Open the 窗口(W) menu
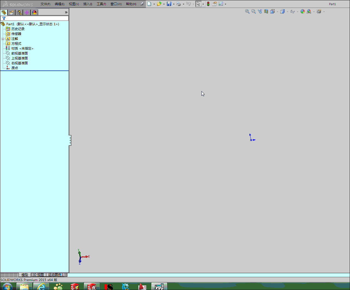 (116, 4)
